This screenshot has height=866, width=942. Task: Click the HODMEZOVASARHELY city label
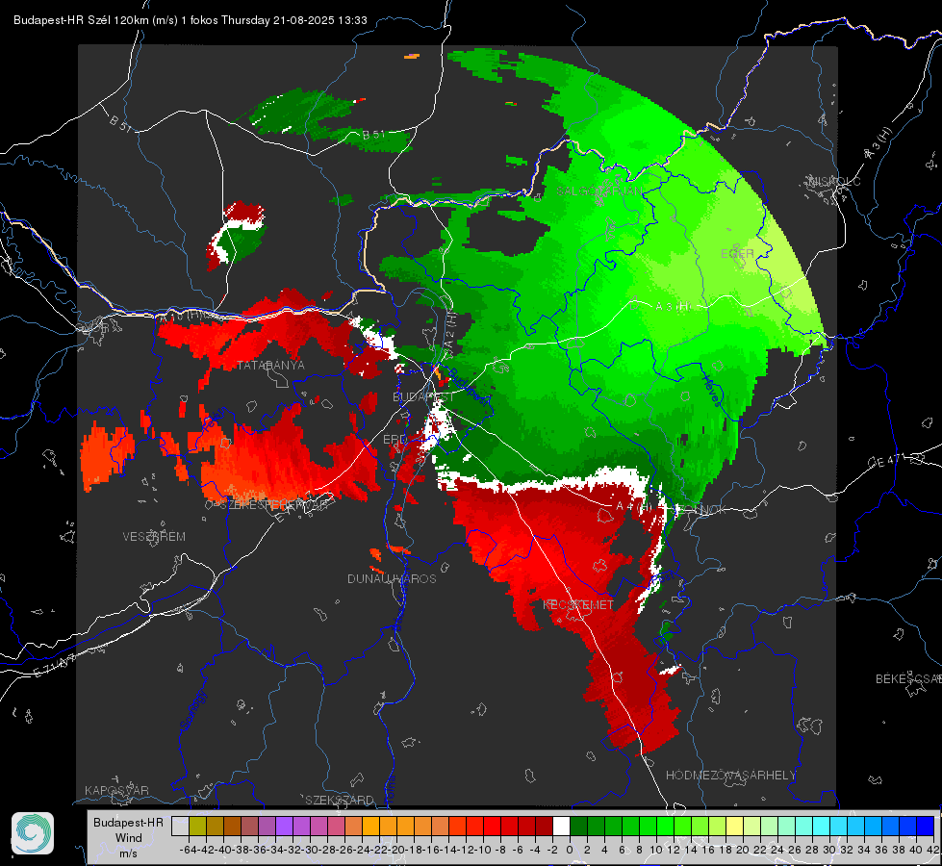(730, 776)
